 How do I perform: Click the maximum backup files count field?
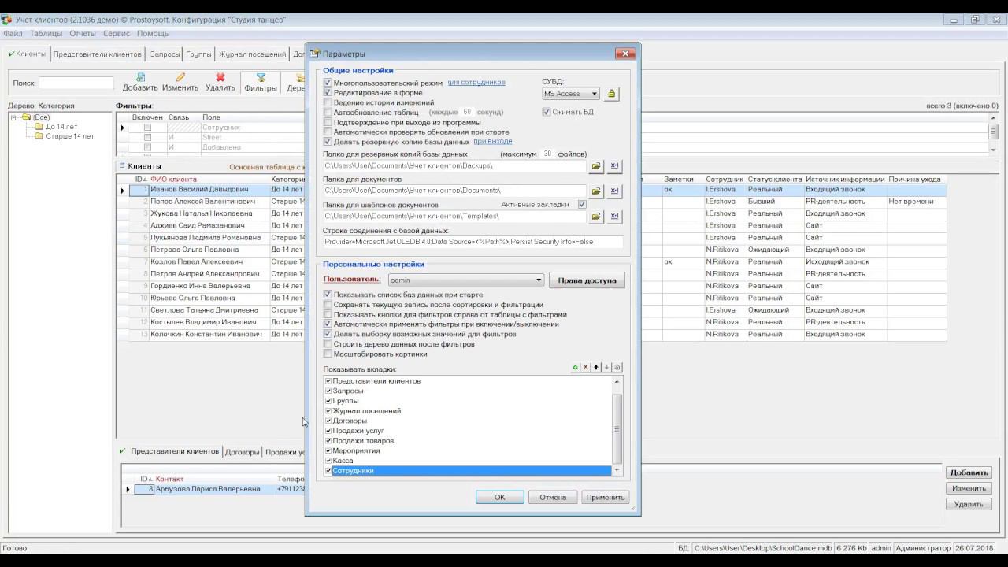point(547,154)
